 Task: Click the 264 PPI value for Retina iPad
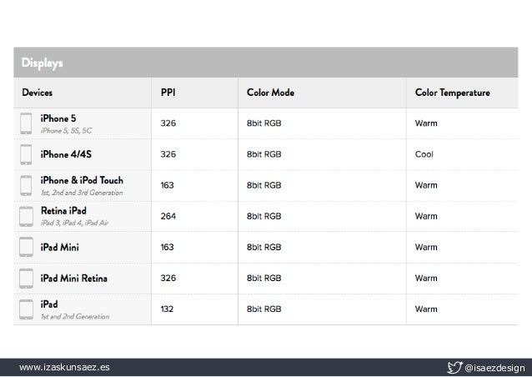coord(168,216)
